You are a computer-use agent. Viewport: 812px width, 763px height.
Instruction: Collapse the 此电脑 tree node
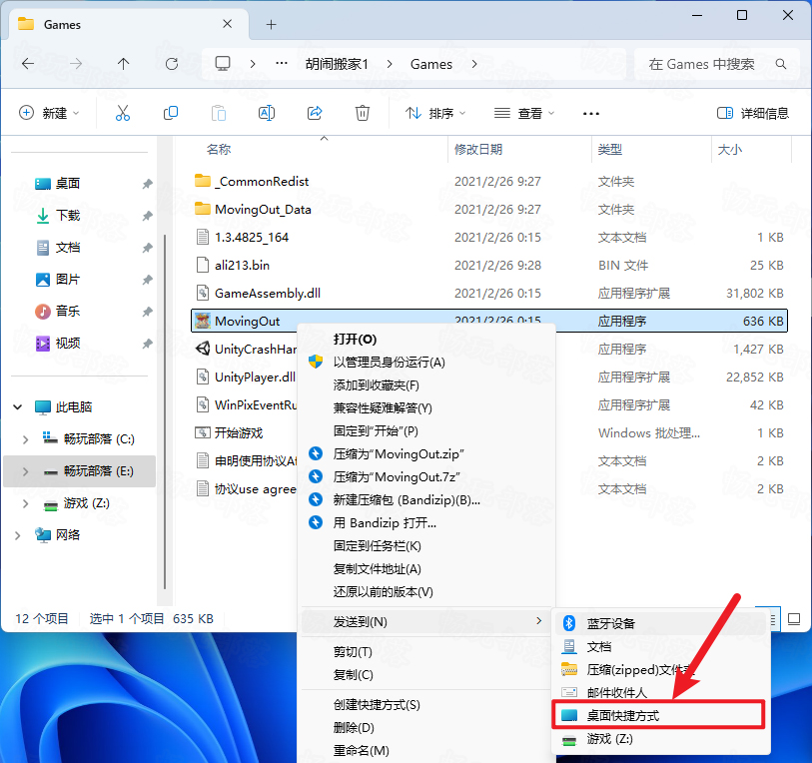[x=18, y=407]
